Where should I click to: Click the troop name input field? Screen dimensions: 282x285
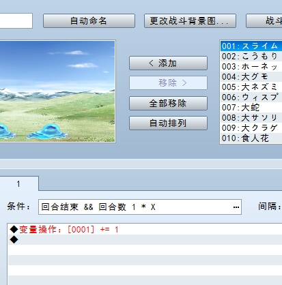(x=16, y=21)
